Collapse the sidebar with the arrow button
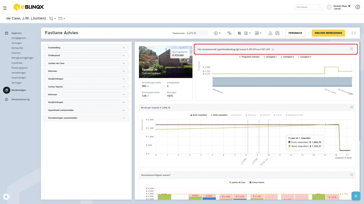This screenshot has height=204, width=364. point(6,196)
